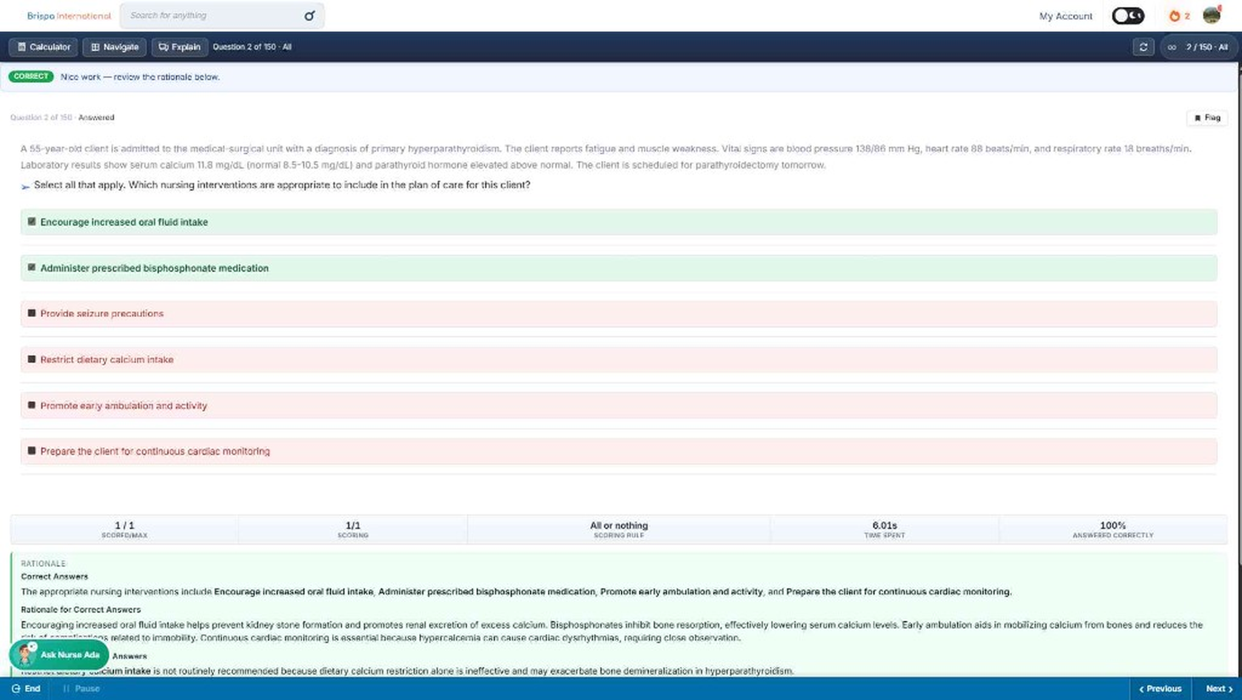
Task: Click the Question 2 of 150 · Answered label
Action: 62,118
